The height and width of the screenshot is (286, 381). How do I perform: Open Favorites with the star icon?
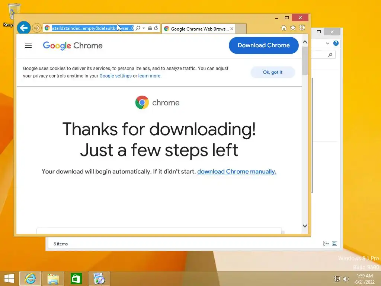pos(293,28)
